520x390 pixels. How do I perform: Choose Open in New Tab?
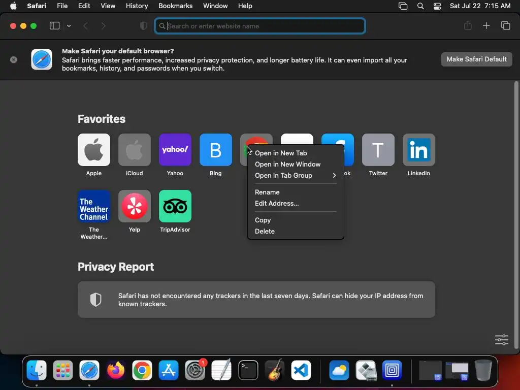296,153
